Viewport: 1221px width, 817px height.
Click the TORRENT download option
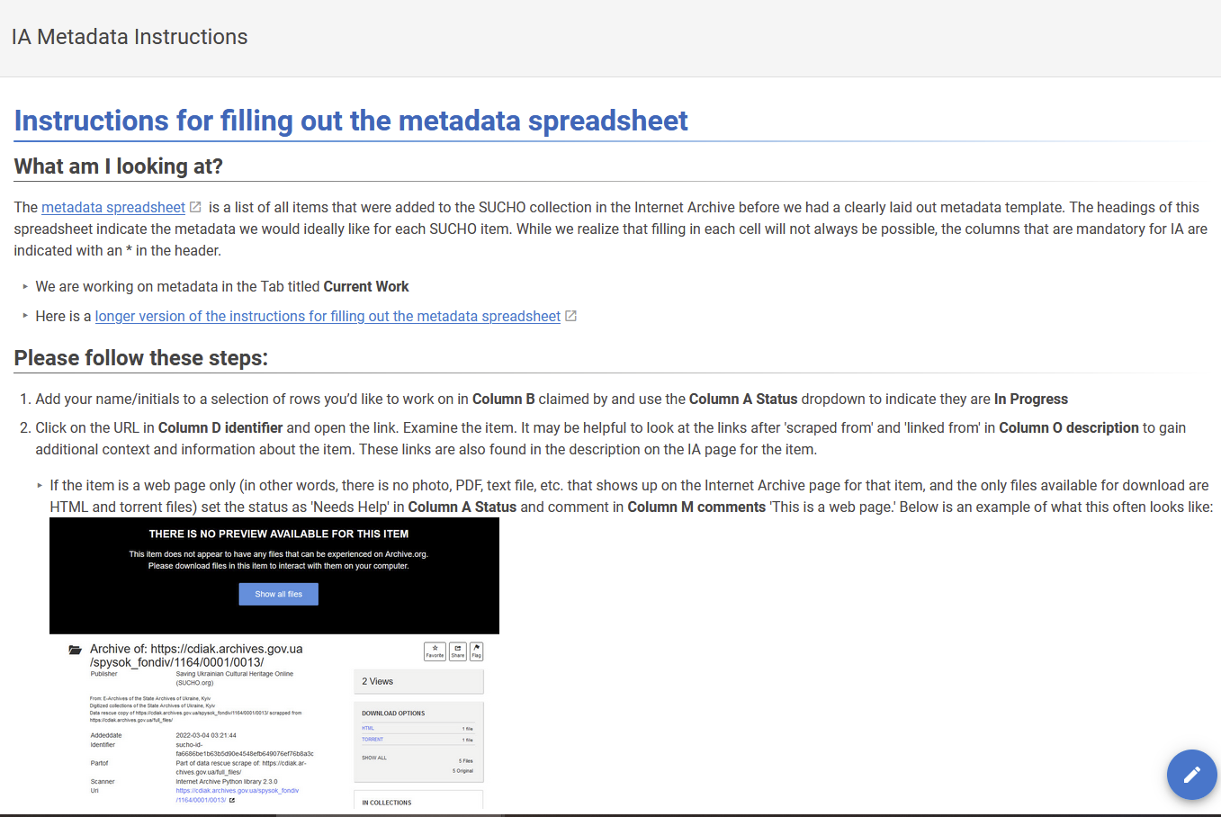pyautogui.click(x=373, y=740)
